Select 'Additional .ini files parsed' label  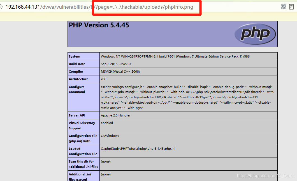pos(84,176)
